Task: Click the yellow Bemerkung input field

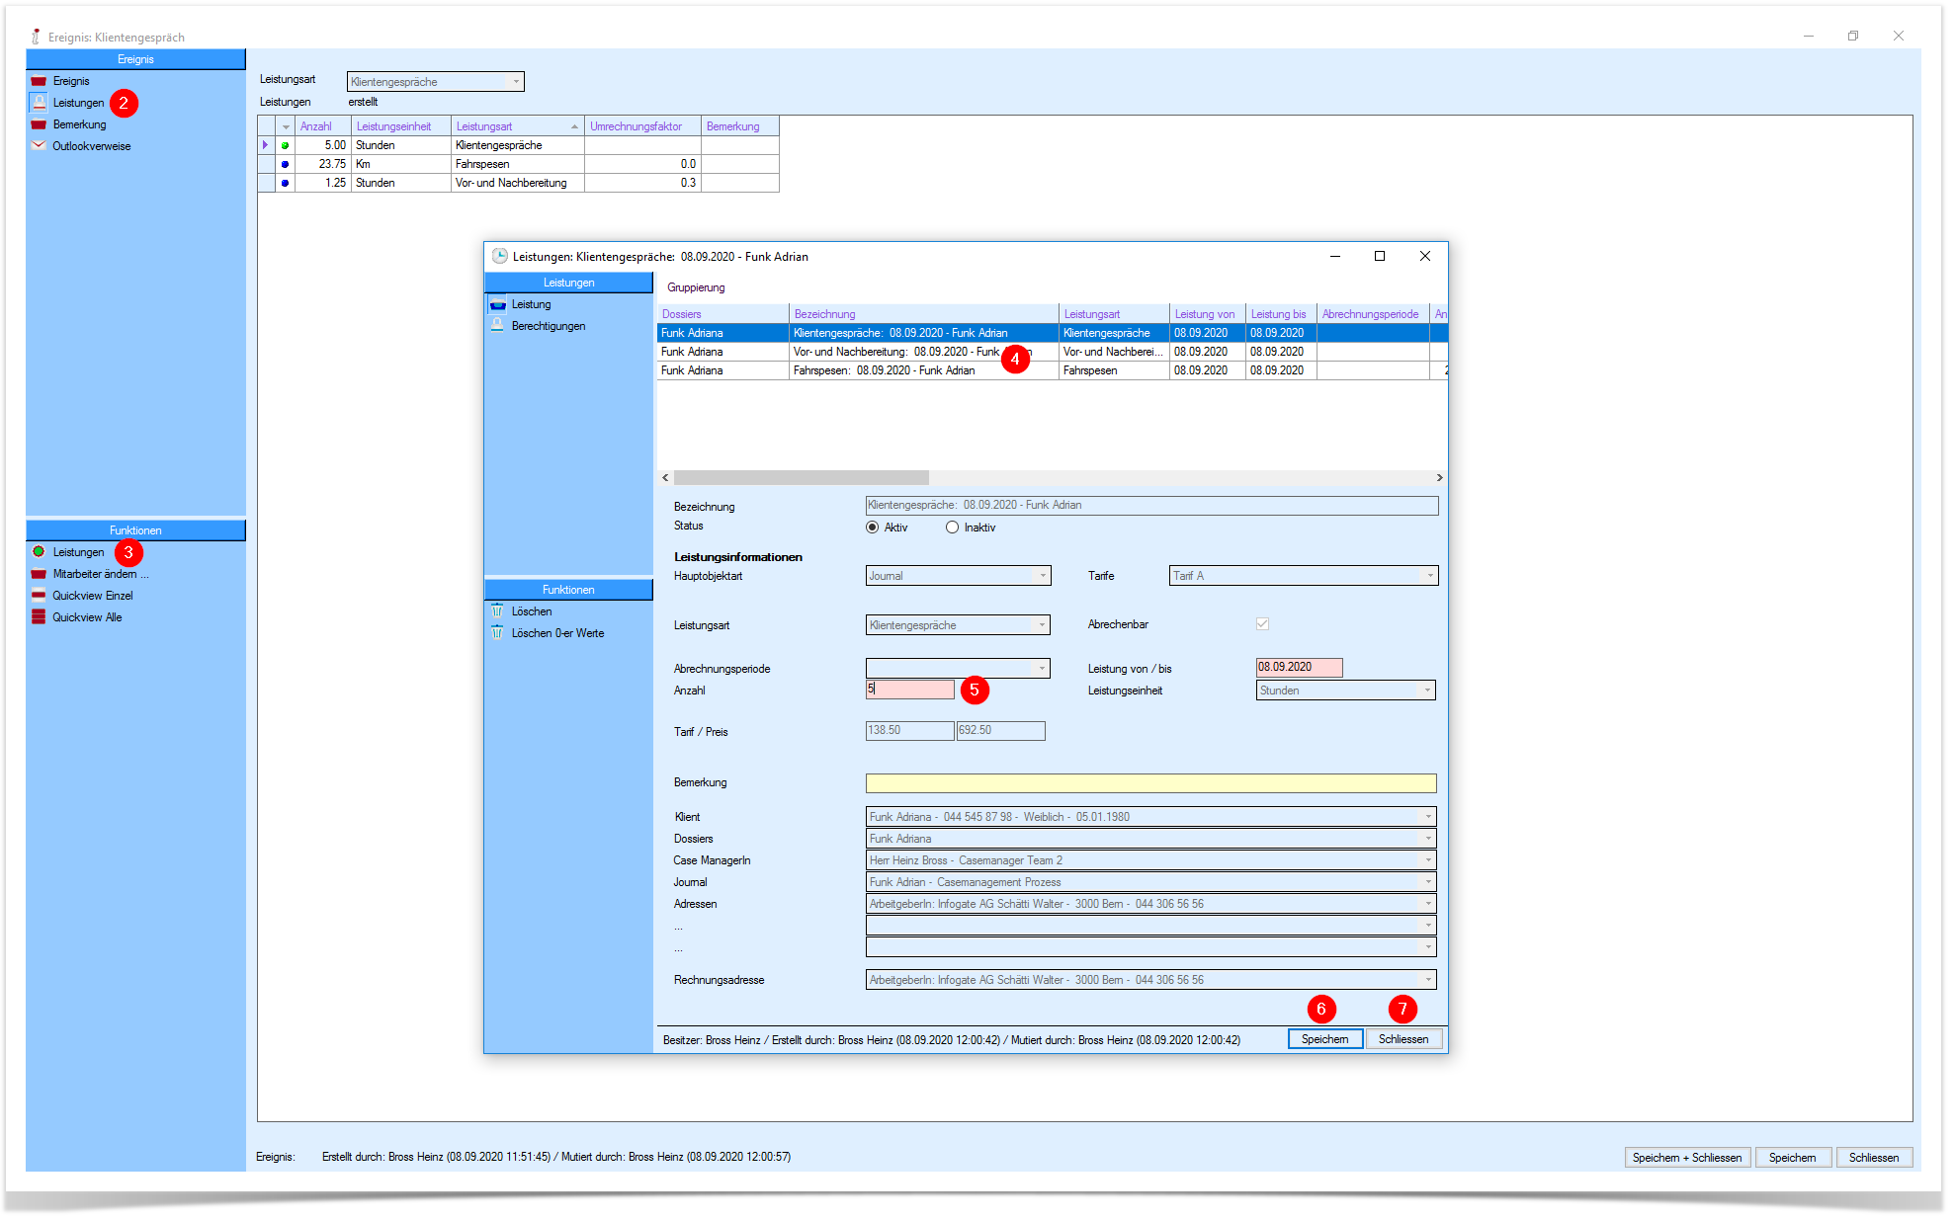Action: pyautogui.click(x=1150, y=783)
